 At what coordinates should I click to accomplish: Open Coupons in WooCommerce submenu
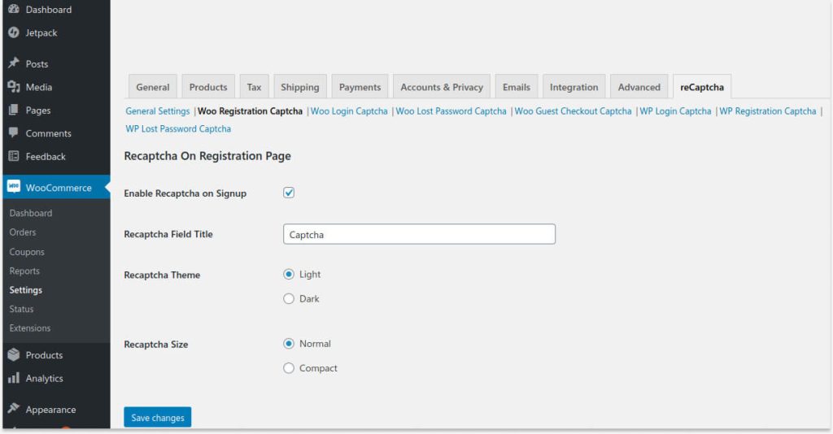point(27,251)
